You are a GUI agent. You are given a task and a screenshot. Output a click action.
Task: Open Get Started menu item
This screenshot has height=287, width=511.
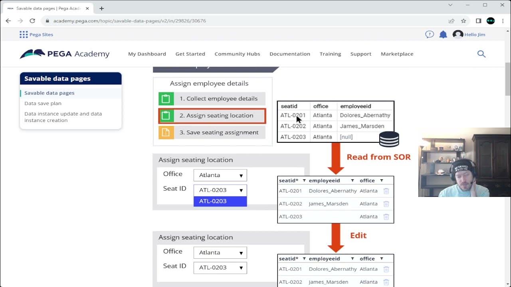coord(190,54)
